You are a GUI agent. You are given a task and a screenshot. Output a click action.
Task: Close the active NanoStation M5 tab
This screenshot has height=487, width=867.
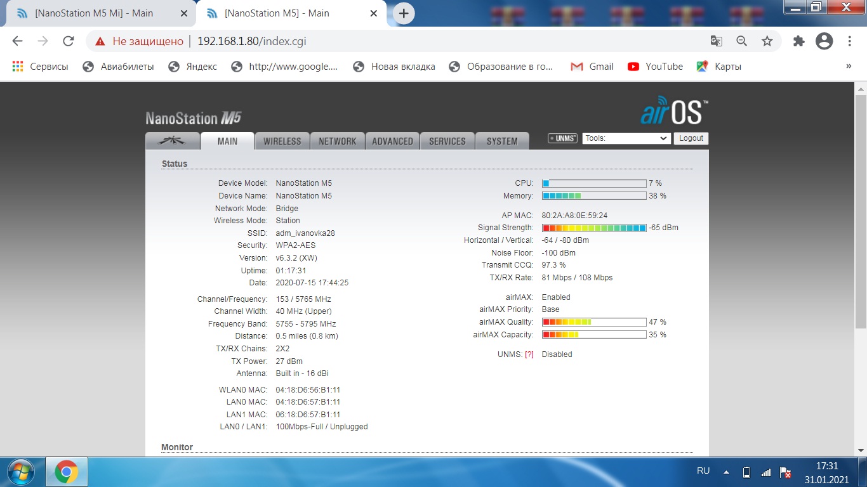pyautogui.click(x=374, y=13)
